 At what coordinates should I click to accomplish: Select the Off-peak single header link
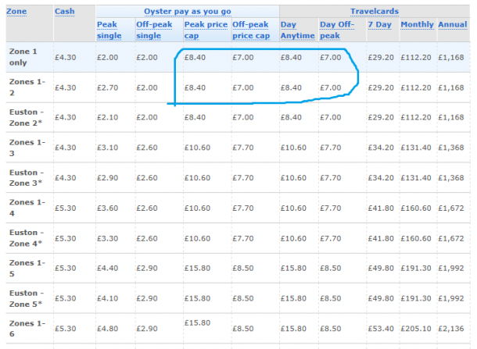pyautogui.click(x=154, y=30)
